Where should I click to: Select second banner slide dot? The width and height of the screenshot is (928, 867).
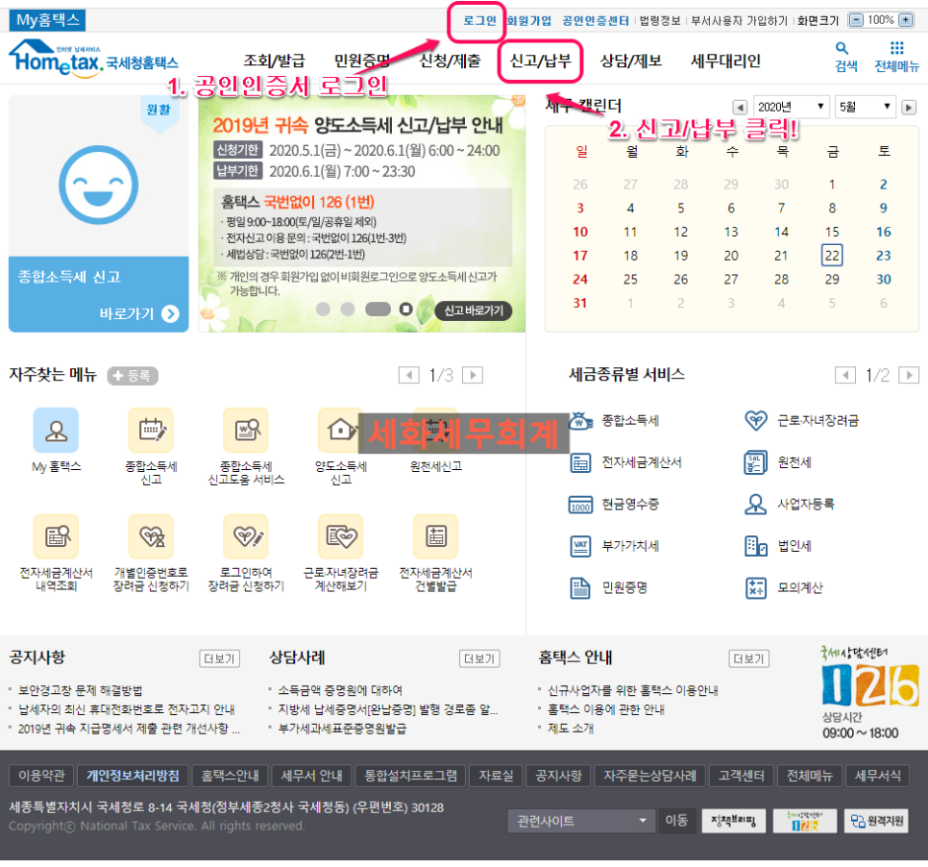pyautogui.click(x=348, y=310)
